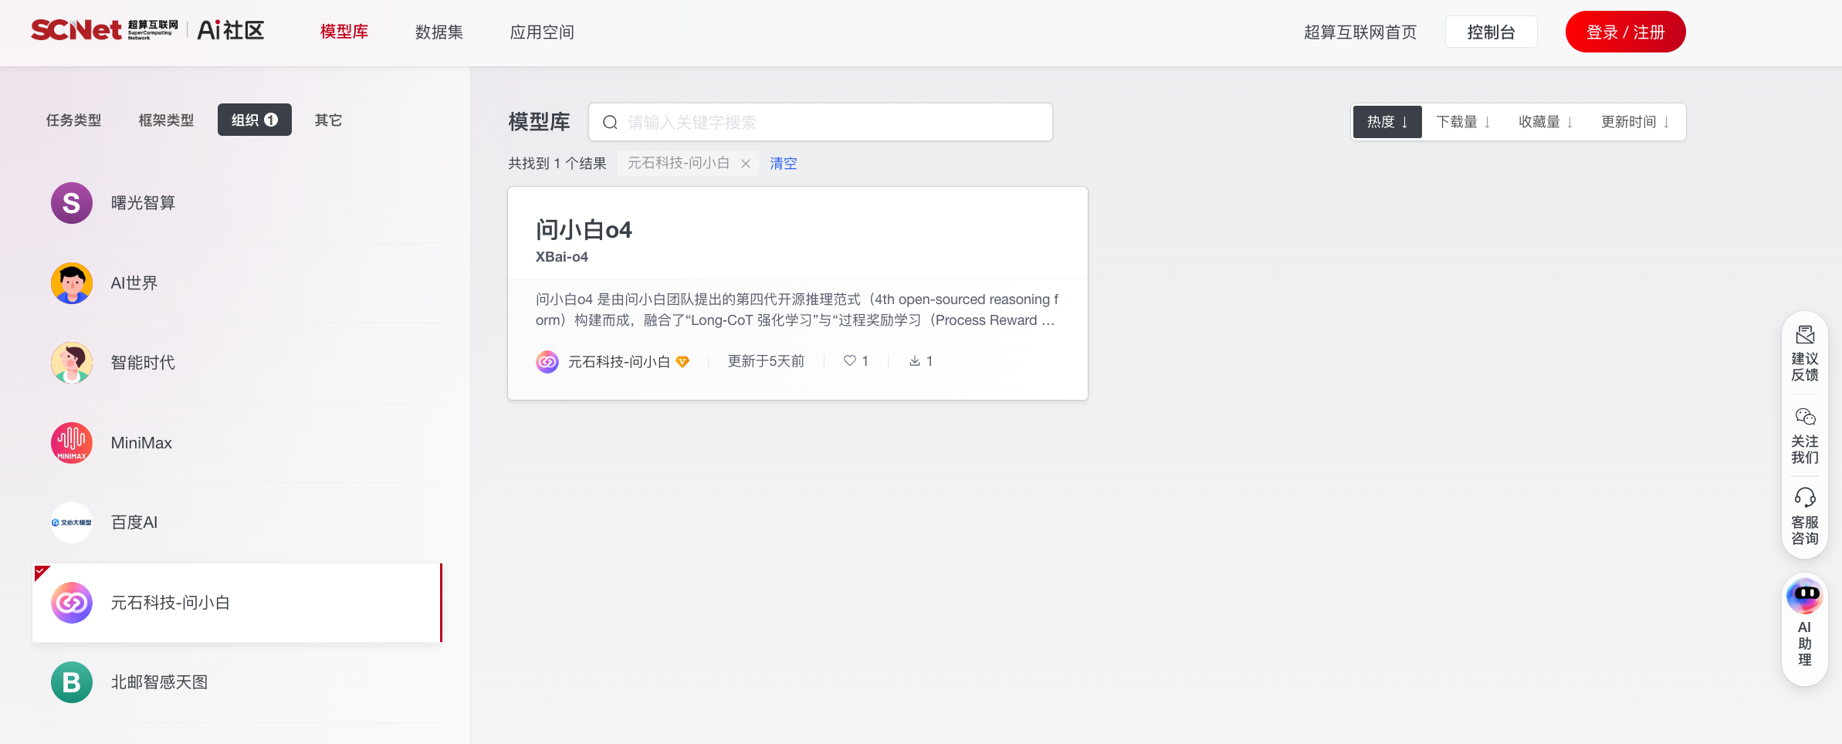Click the 元石科技-问小白 sidebar logo
Viewport: 1842px width, 744px height.
[x=72, y=603]
